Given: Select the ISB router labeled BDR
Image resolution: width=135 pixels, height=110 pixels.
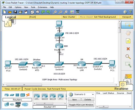Looking at the screenshot, I should 59,46.
